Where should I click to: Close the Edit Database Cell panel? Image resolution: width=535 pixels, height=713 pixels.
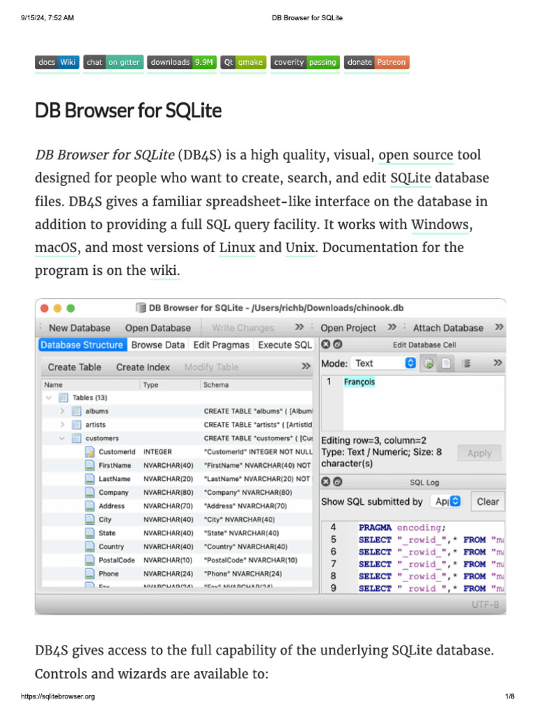click(326, 344)
